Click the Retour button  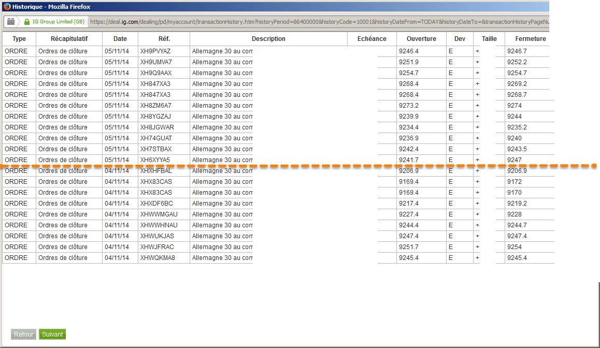(x=23, y=334)
